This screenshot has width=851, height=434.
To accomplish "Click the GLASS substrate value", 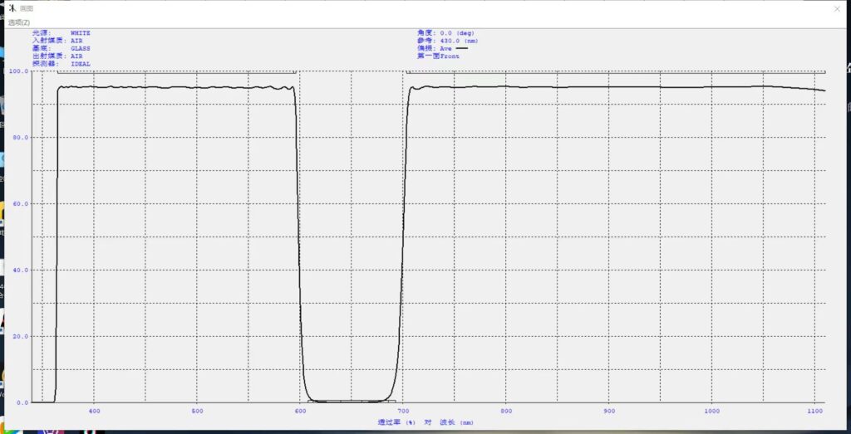I will pyautogui.click(x=81, y=48).
